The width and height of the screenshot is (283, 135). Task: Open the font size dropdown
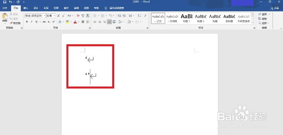pyautogui.click(x=54, y=16)
